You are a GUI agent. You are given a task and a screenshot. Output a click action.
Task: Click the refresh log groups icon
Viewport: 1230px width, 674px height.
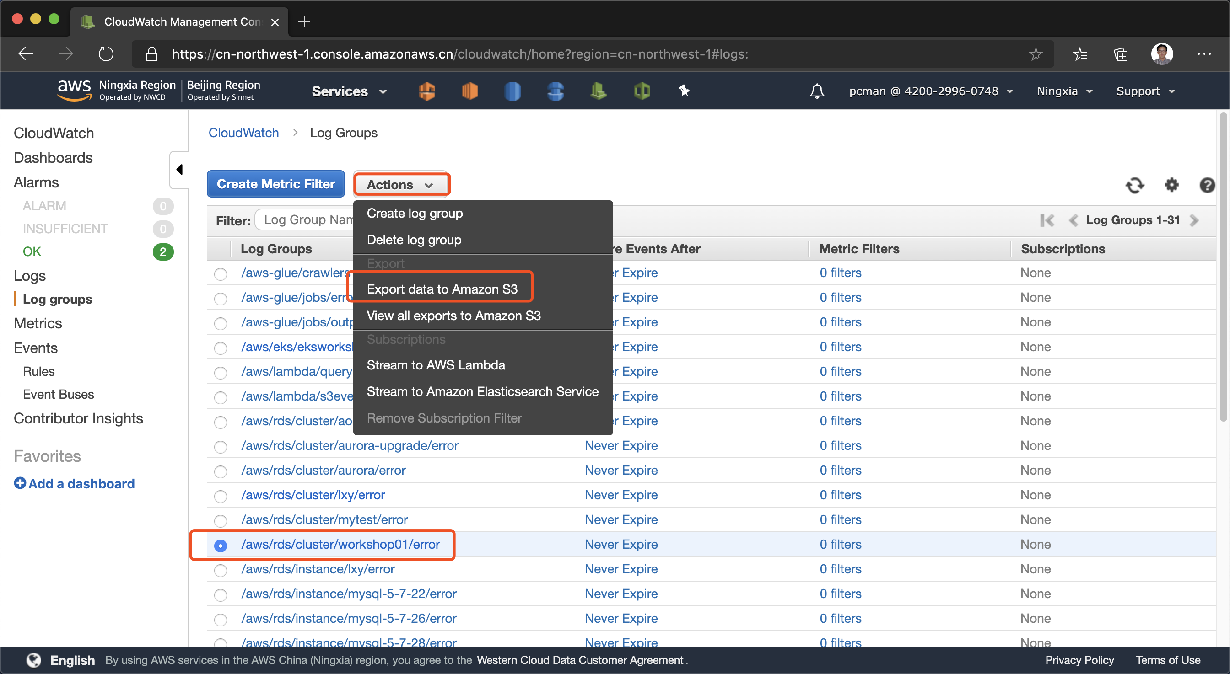tap(1134, 185)
